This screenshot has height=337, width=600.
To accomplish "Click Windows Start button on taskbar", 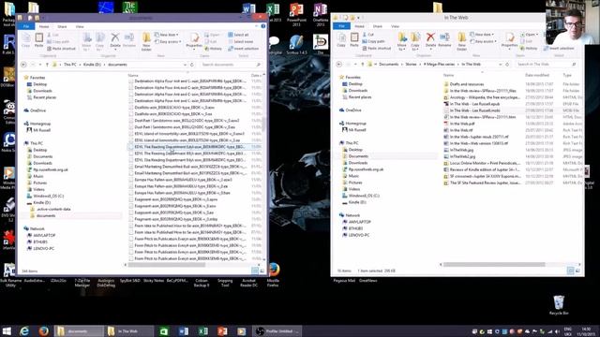I will pos(7,330).
